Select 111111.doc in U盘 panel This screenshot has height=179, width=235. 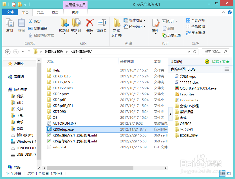[187, 82]
